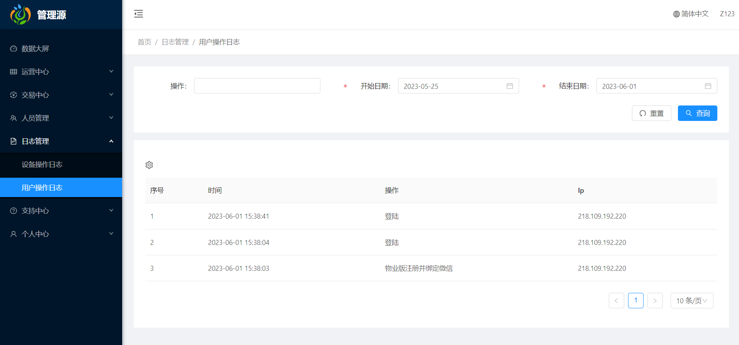Go to next page arrow
739x345 pixels.
click(655, 301)
